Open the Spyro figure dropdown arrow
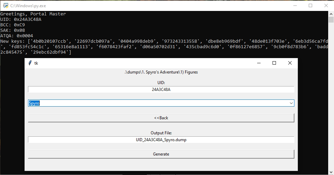Image resolution: width=334 pixels, height=175 pixels. tap(291, 103)
